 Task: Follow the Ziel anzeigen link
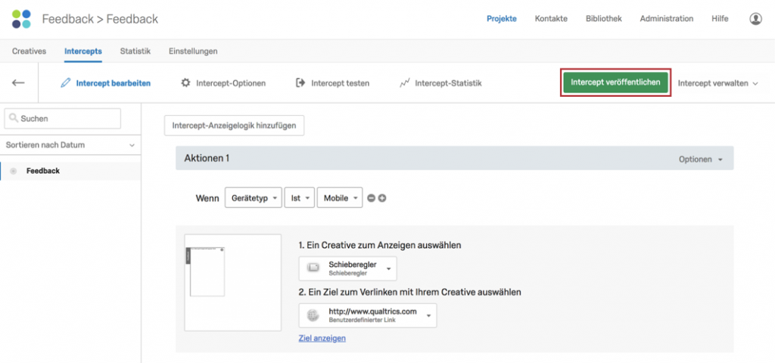coord(322,338)
